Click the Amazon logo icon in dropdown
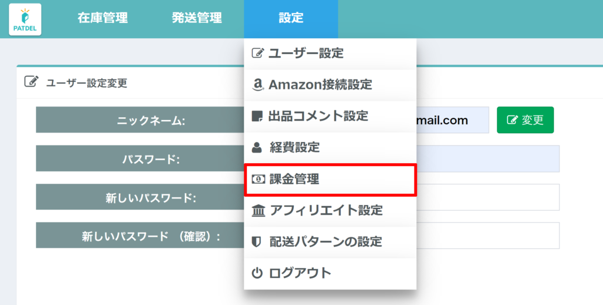603x305 pixels. tap(257, 85)
